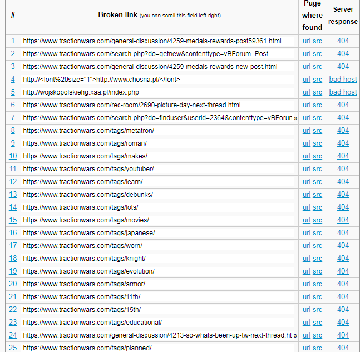The width and height of the screenshot is (360, 352).
Task: Open row number 25 link
Action: 13,348
